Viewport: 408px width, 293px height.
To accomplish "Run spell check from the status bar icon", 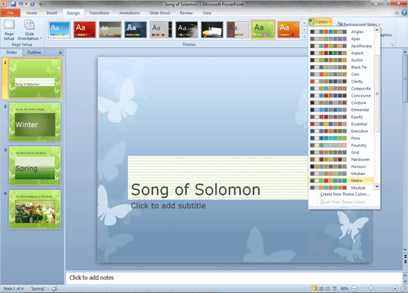I will point(54,288).
